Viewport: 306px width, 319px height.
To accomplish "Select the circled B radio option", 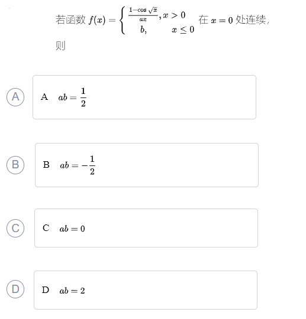I will [15, 165].
